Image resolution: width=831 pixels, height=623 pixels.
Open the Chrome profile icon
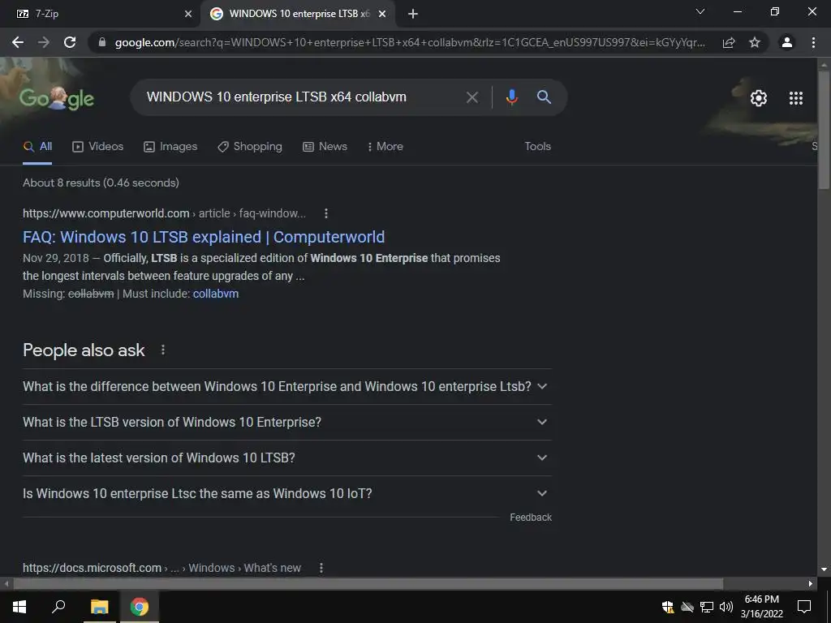(787, 42)
